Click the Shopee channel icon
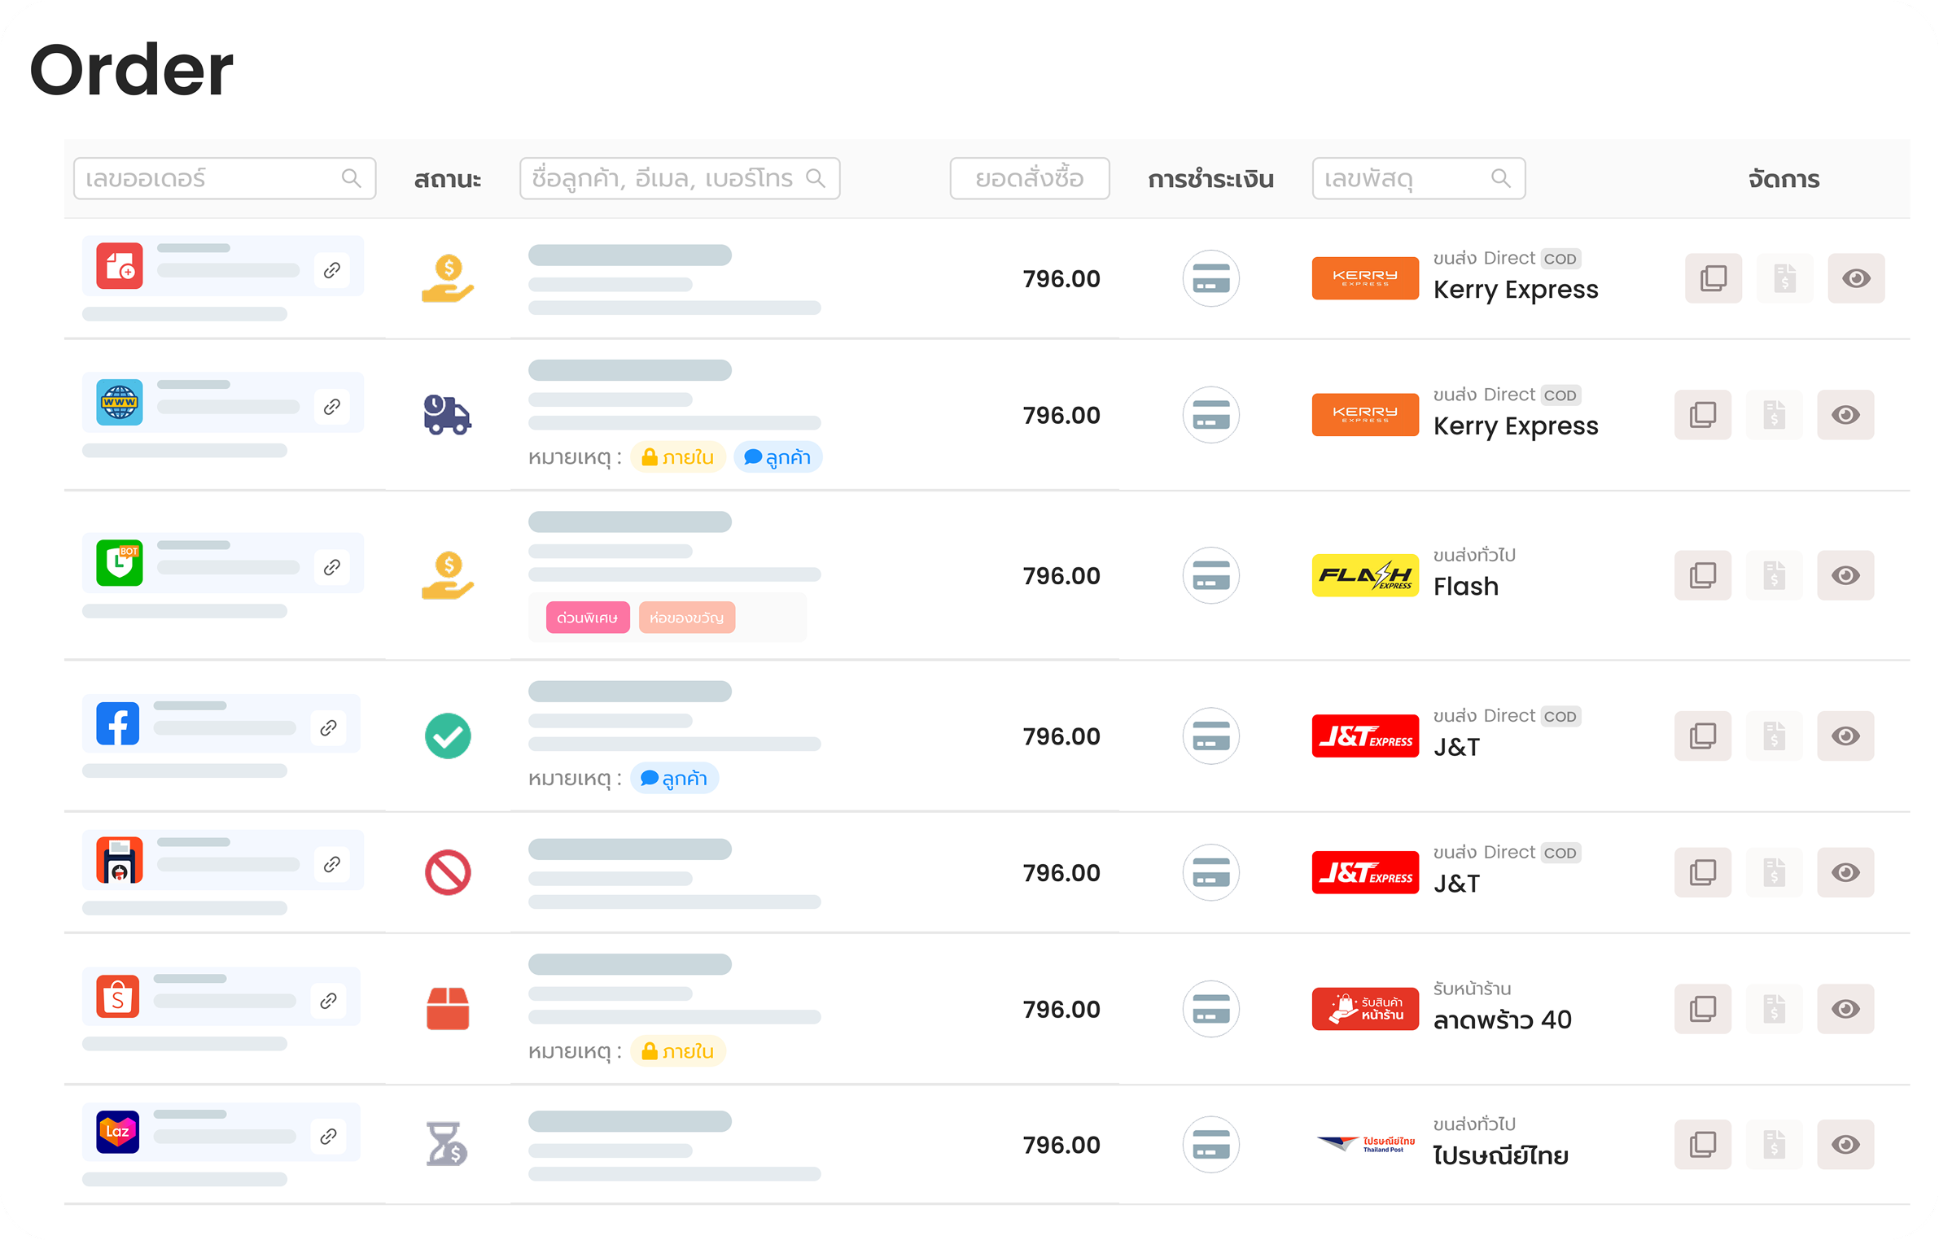1939x1240 pixels. [x=118, y=996]
